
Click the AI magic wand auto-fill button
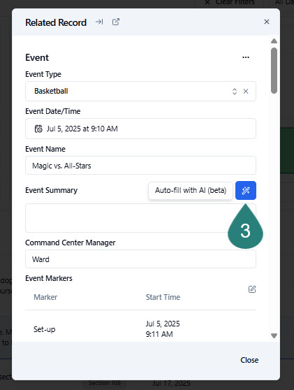(246, 191)
